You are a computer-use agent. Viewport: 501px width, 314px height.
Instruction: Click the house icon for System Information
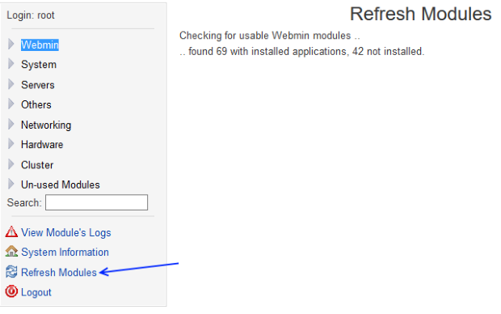tap(11, 251)
